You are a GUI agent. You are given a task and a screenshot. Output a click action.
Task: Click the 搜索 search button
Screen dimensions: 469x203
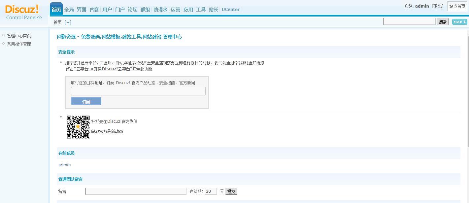[443, 22]
